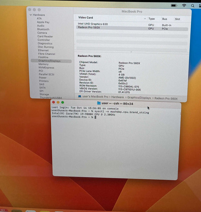This screenshot has width=201, height=212.
Task: Collapse the Hardware section in sidebar
Action: pyautogui.click(x=31, y=15)
